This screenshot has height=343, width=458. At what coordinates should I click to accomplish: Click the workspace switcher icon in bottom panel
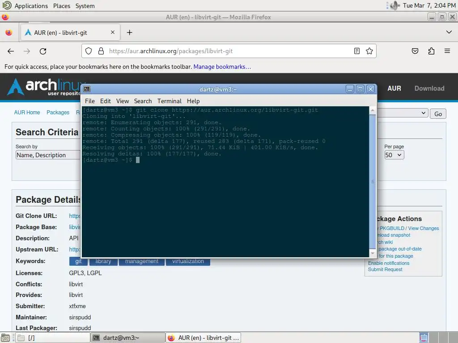click(x=424, y=338)
